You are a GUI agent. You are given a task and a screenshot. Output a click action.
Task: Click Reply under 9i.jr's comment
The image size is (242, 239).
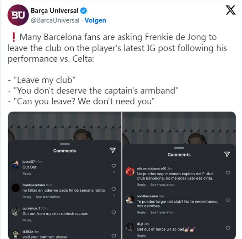[141, 236]
